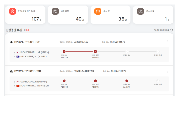This screenshot has height=127, width=178.
Task: Open the 35 in-transit shipments card
Action: (111, 15)
